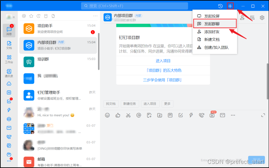Click the 进入项目 quick button

(x=150, y=104)
